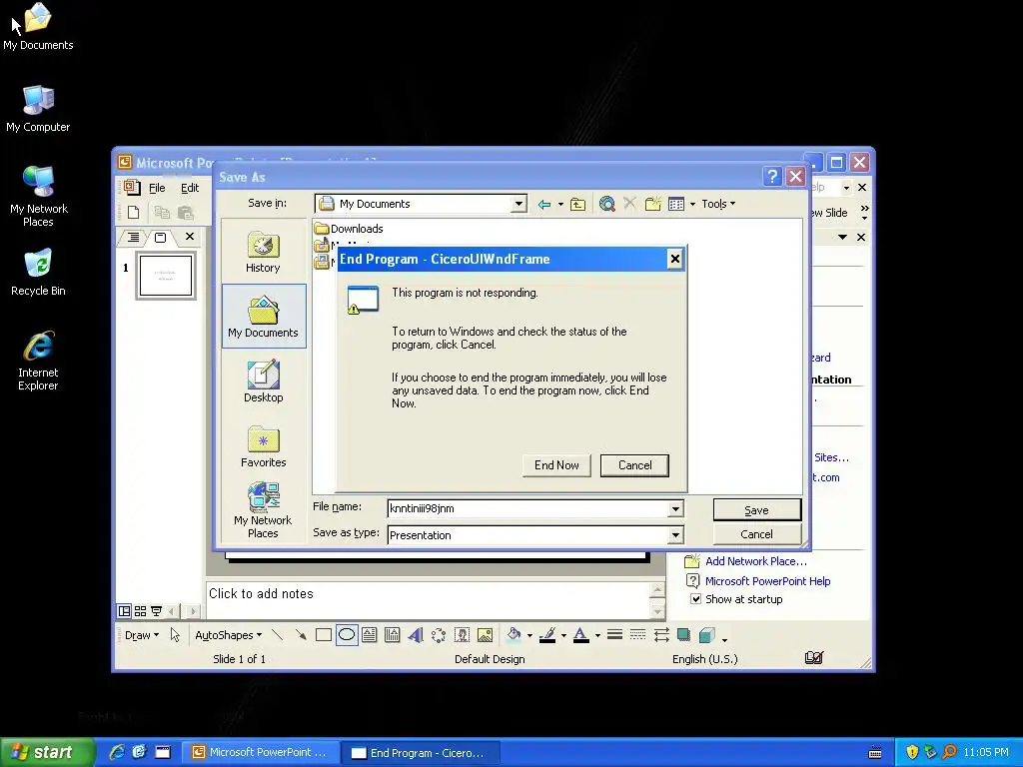
Task: Open the AutoShapes menu
Action: (x=229, y=634)
